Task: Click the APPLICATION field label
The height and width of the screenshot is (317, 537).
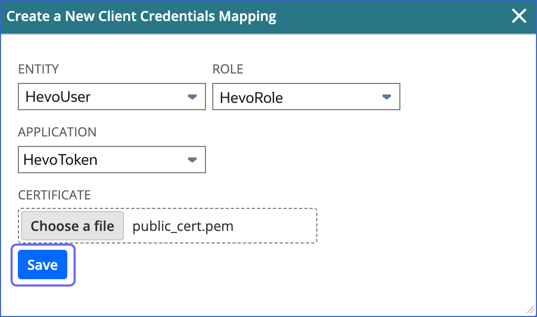Action: point(57,132)
